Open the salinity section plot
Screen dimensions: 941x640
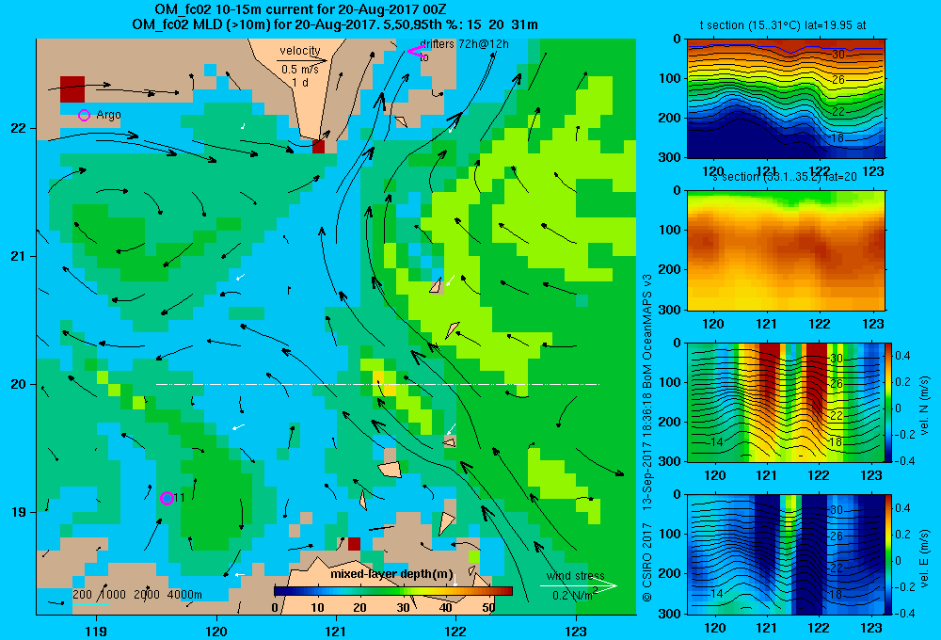coord(786,250)
